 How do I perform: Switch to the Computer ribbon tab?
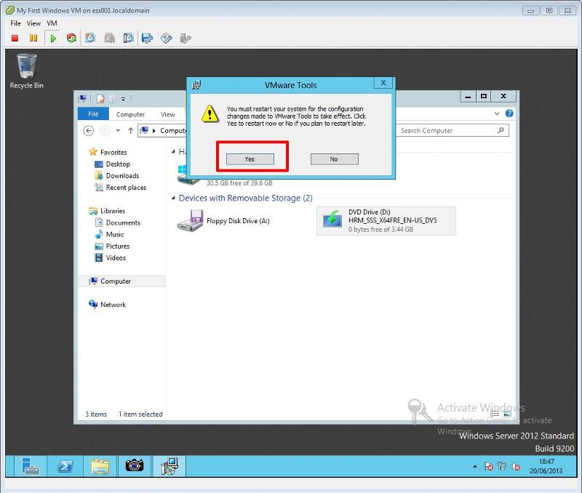coord(130,114)
